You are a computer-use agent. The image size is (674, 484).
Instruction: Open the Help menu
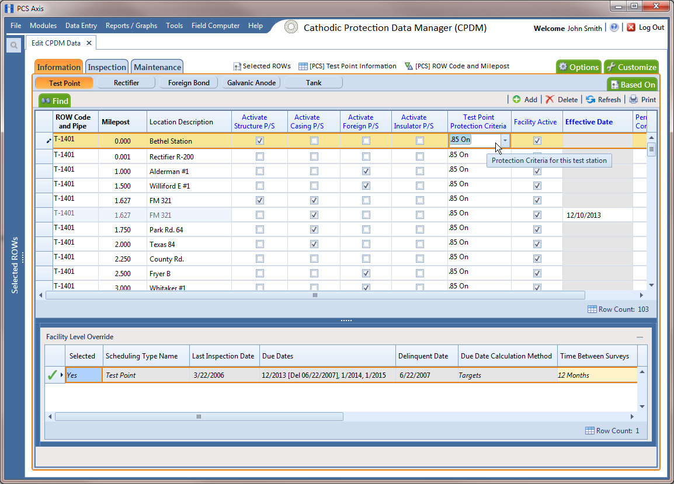pos(255,26)
